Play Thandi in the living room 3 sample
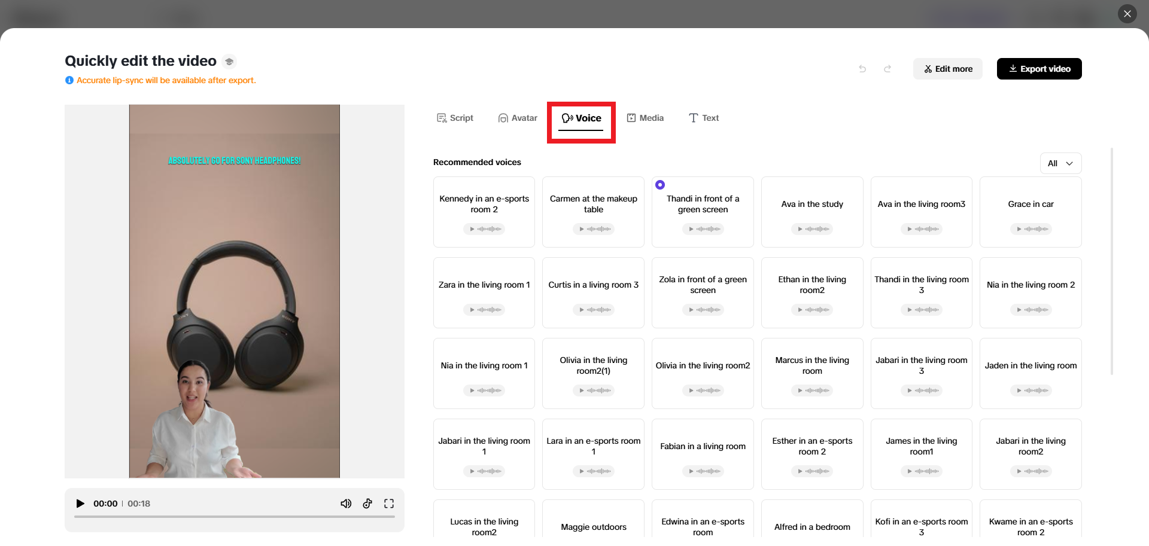 tap(922, 310)
